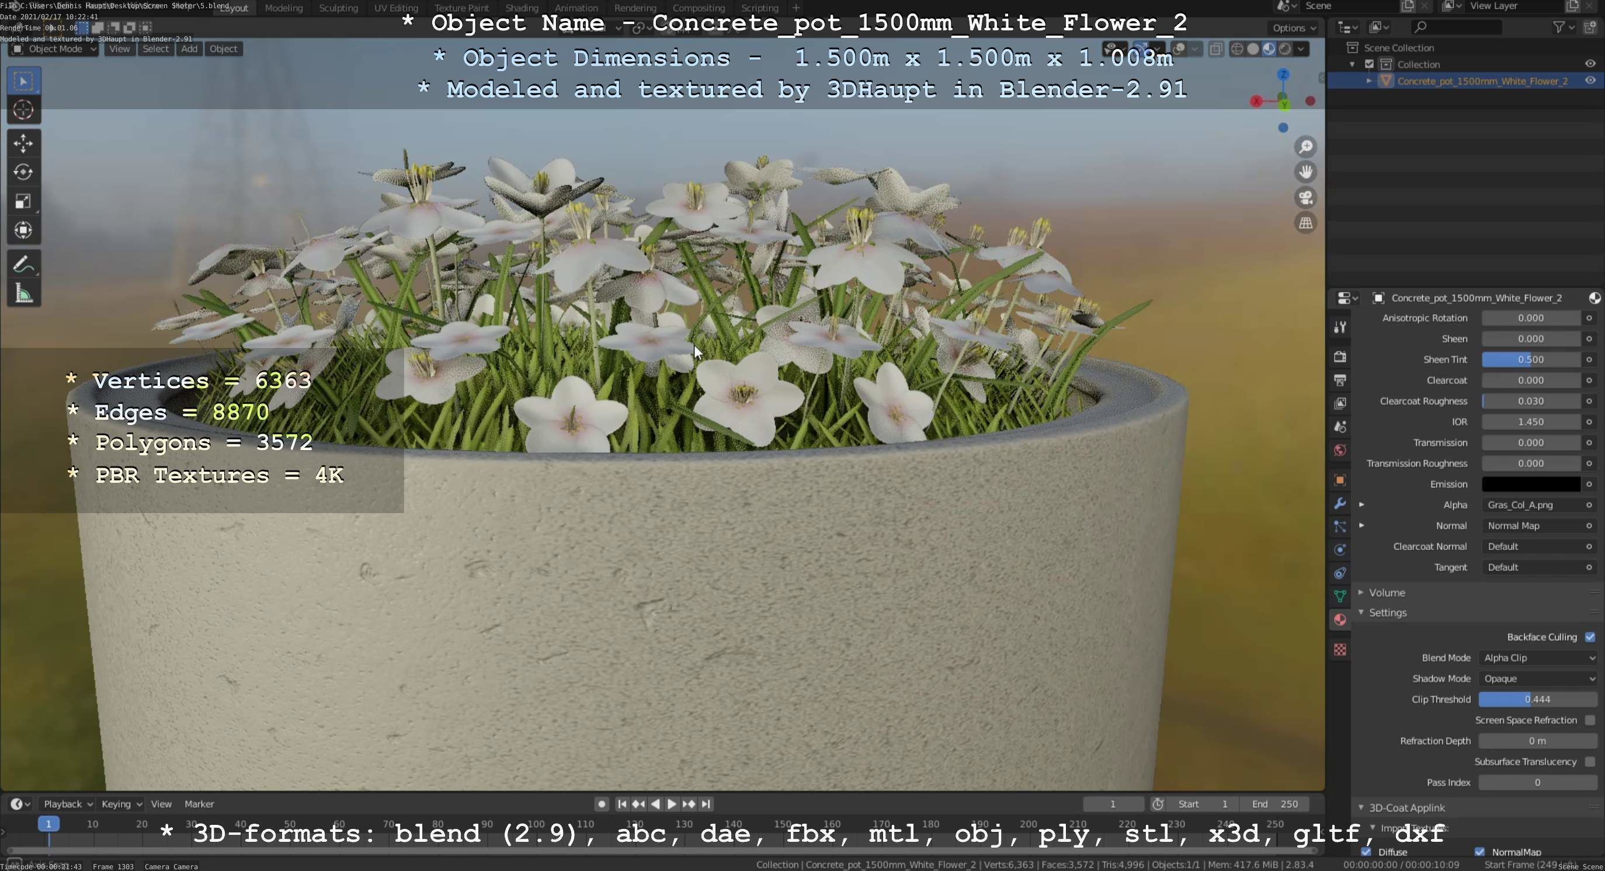Screen dimensions: 1605x871
Task: Switch viewport shading to solid
Action: 1253,49
